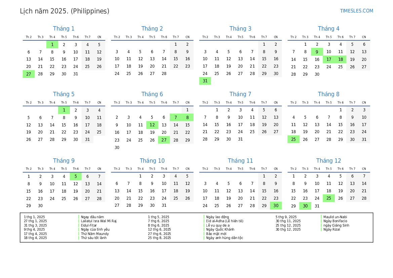The height and width of the screenshot is (278, 393).
Task: Select highlighted day 25 in Tháng 8
Action: pos(293,140)
